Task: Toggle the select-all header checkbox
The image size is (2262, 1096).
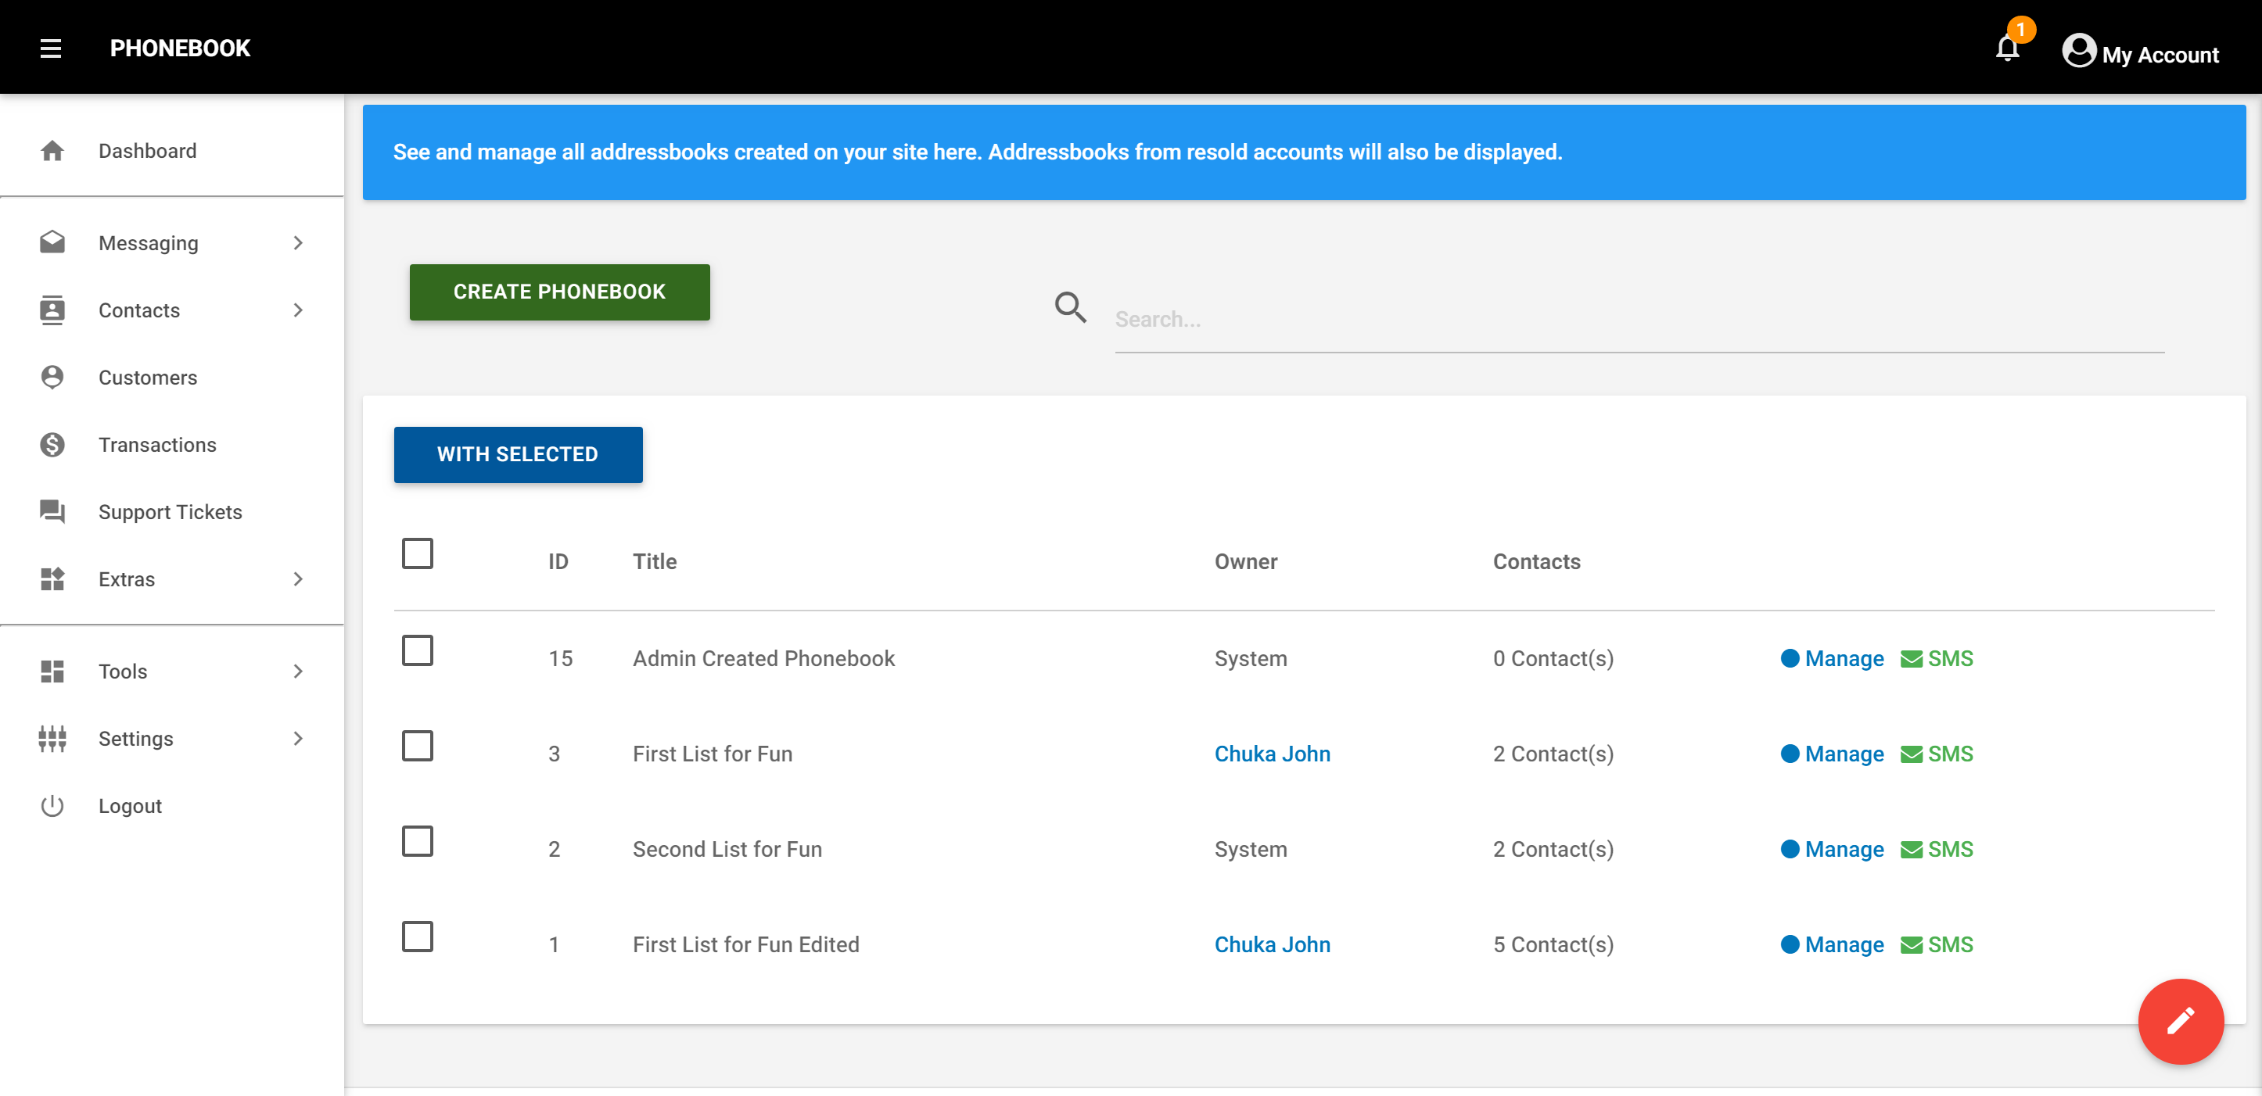Action: (x=417, y=553)
